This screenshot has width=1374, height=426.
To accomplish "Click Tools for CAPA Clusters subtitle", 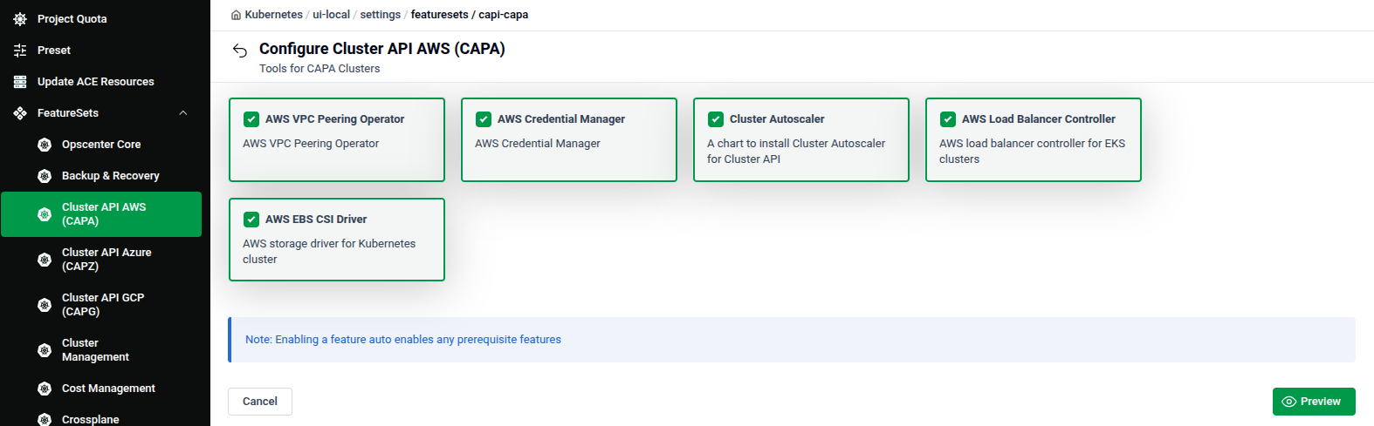I will click(319, 69).
